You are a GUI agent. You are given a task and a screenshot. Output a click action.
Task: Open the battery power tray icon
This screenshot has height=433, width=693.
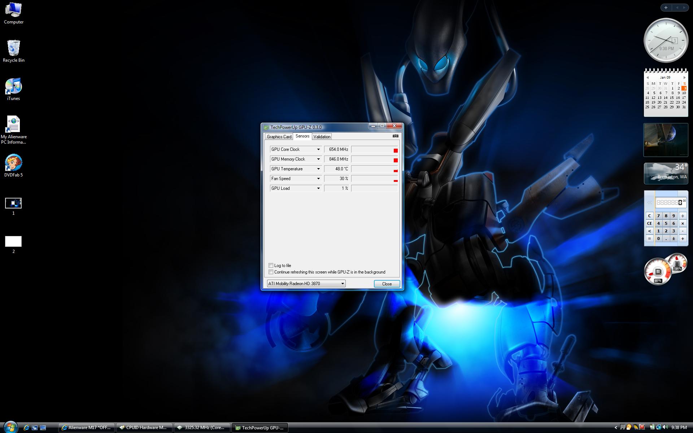(652, 427)
